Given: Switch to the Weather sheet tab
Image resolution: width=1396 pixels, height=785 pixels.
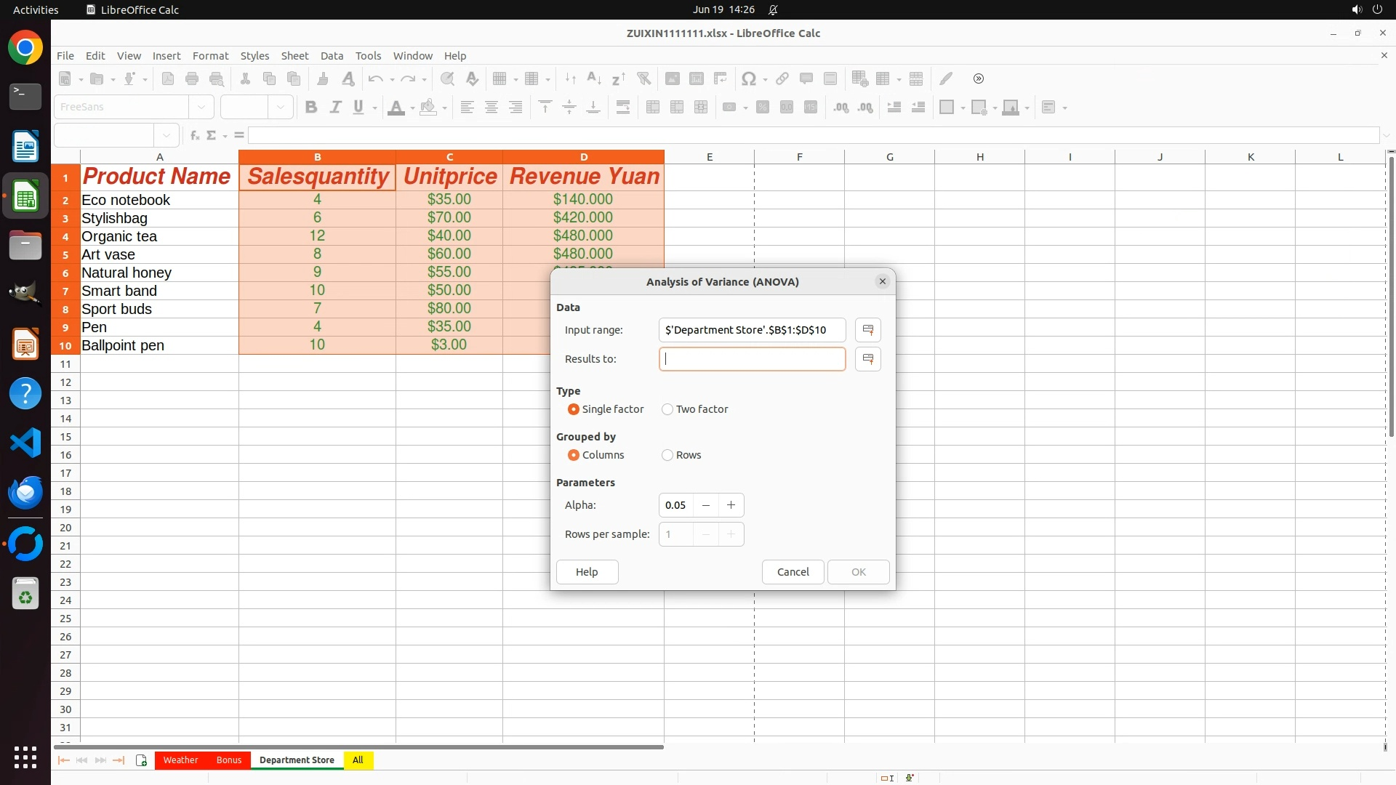Looking at the screenshot, I should (x=180, y=760).
